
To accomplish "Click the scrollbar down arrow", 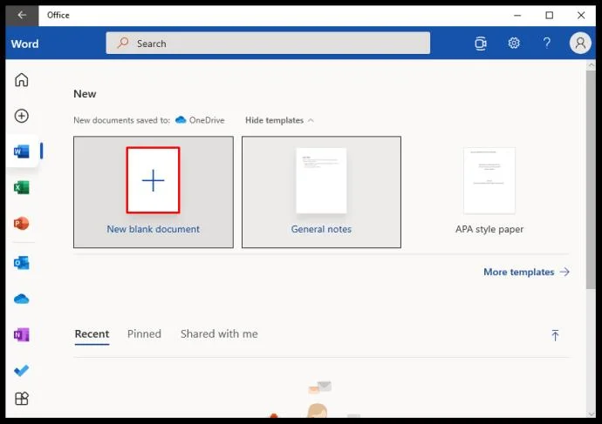I will click(591, 414).
